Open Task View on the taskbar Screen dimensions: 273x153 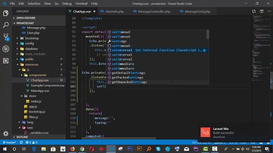tap(24, 149)
